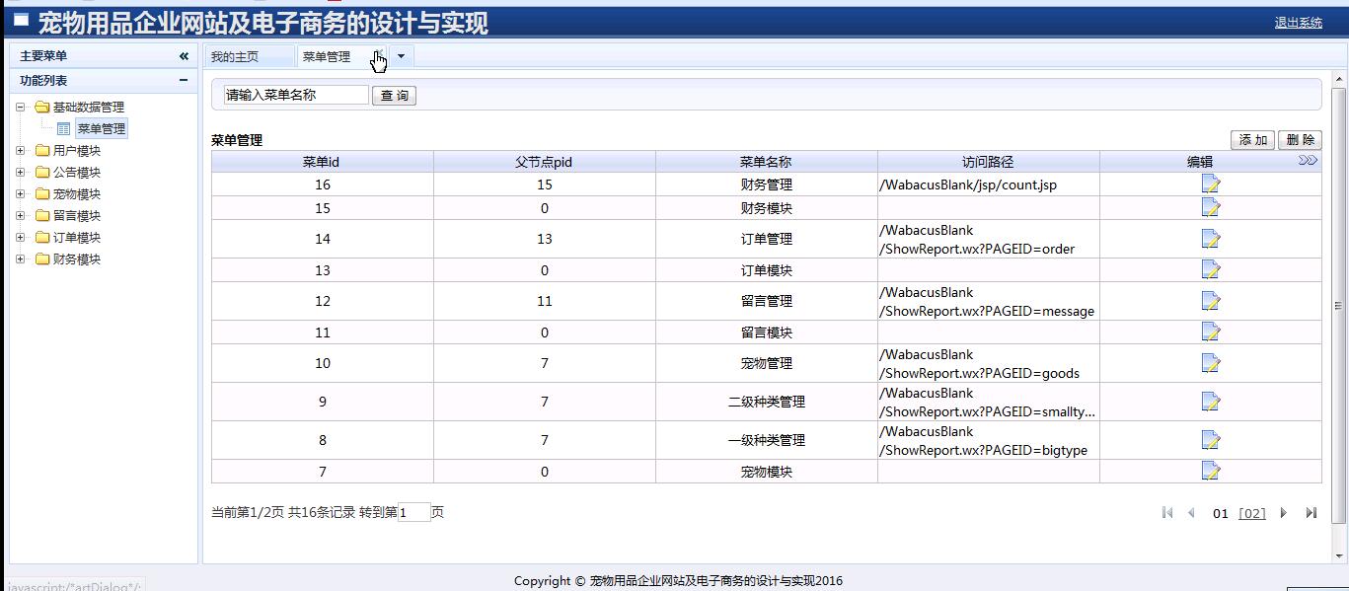
Task: Click the 删除 button
Action: (1300, 140)
